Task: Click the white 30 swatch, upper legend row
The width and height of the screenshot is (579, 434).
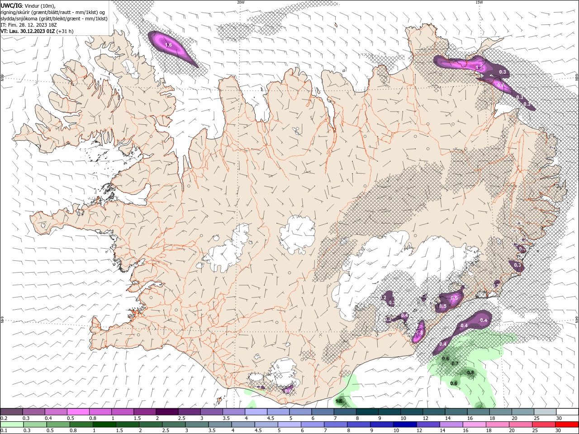Action: click(x=567, y=412)
